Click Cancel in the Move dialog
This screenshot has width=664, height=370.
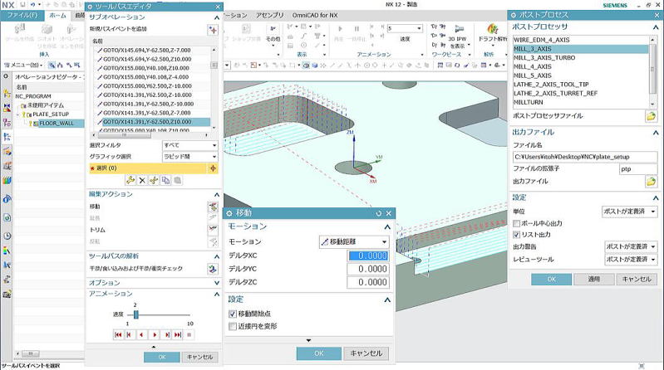point(366,353)
